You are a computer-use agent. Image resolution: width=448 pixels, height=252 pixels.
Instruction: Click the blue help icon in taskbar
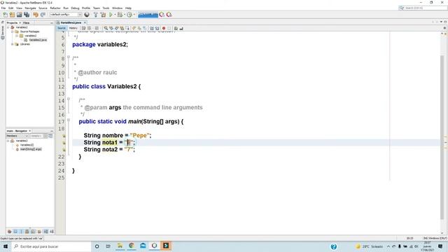pyautogui.click(x=333, y=246)
